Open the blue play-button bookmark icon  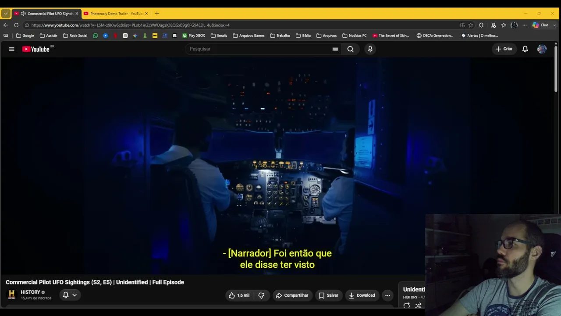105,36
